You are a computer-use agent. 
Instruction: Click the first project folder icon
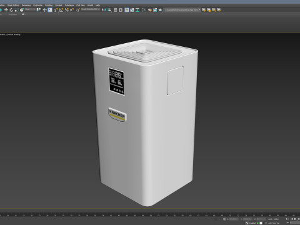[204, 10]
